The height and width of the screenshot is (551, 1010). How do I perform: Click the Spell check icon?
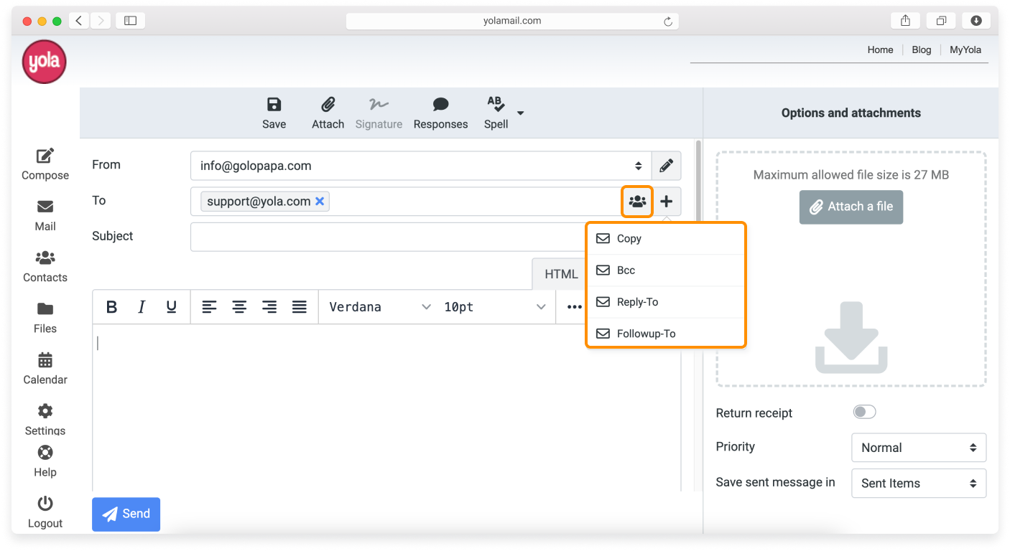[496, 105]
